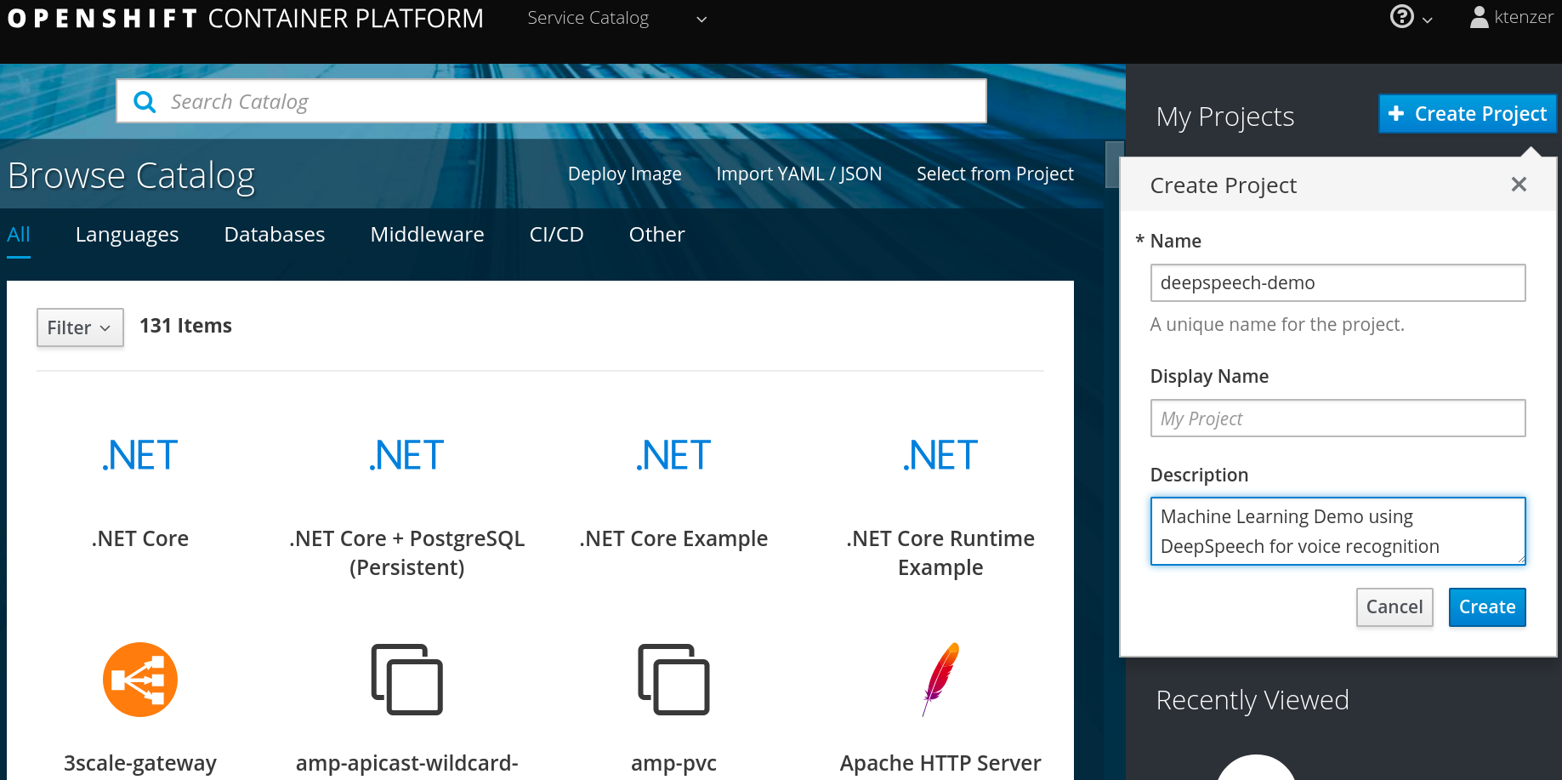Open the amp-apicast-wildcard template icon
Screen dimensions: 1562x780
pyautogui.click(x=406, y=680)
